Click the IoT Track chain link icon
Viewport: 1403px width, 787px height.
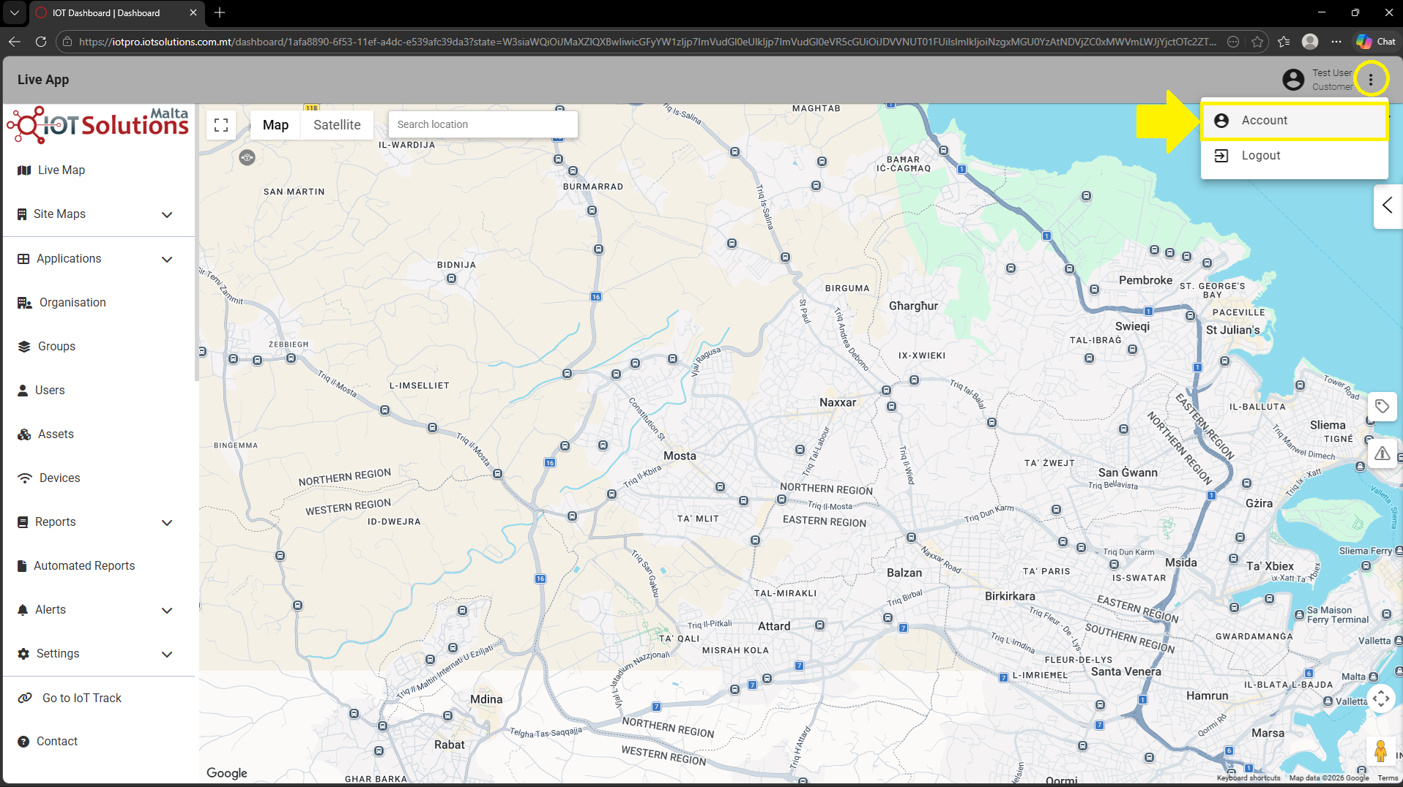25,698
